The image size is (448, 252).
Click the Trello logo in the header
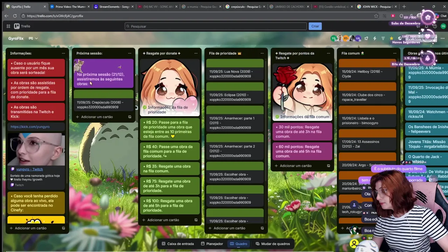[x=22, y=26]
